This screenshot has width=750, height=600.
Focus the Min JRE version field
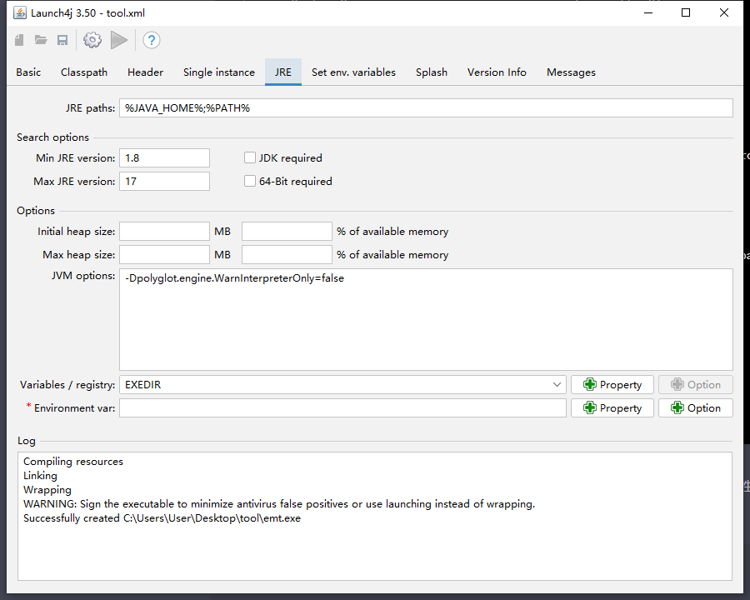pos(164,157)
